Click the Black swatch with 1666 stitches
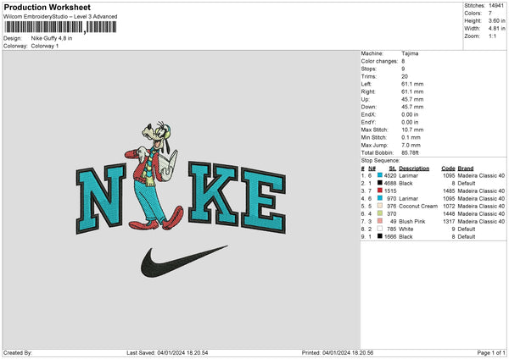 380,236
